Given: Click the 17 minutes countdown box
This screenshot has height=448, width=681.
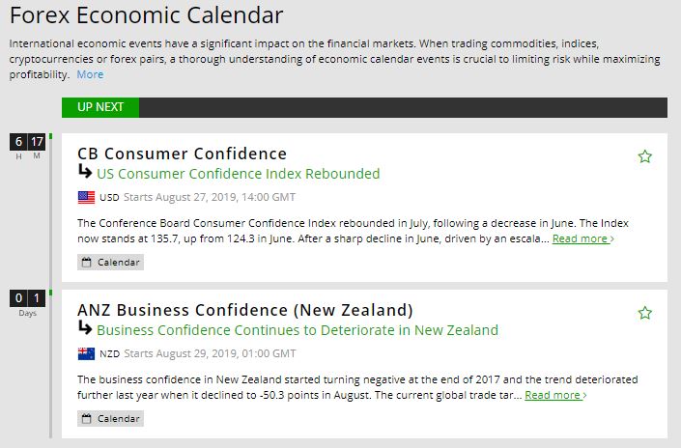Looking at the screenshot, I should click(x=37, y=142).
